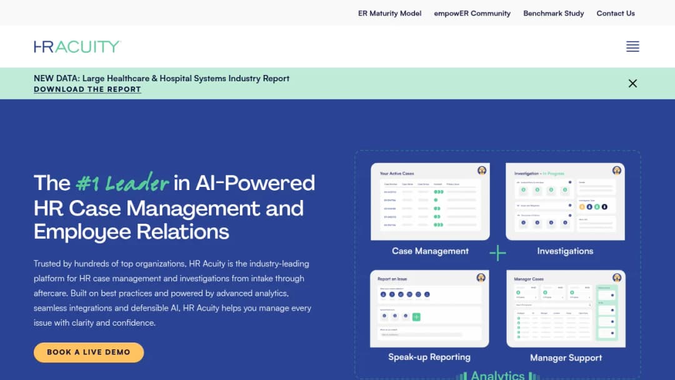Click avatar icon on Investigations card
Viewport: 675px width, 380px height.
coord(617,171)
